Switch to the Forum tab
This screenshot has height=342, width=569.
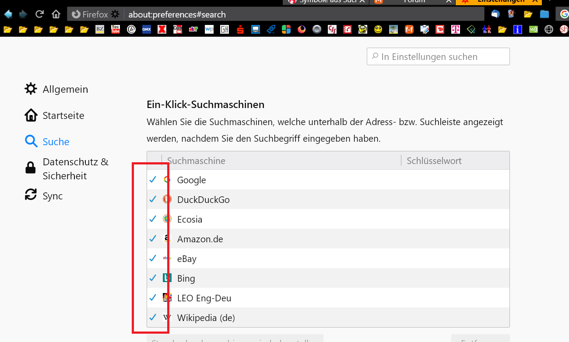[x=413, y=2]
